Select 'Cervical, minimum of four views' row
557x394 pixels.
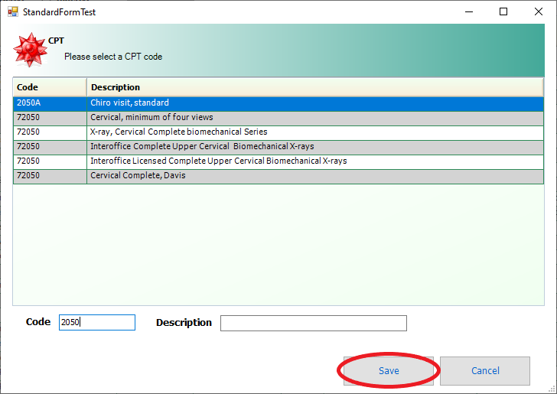point(278,118)
